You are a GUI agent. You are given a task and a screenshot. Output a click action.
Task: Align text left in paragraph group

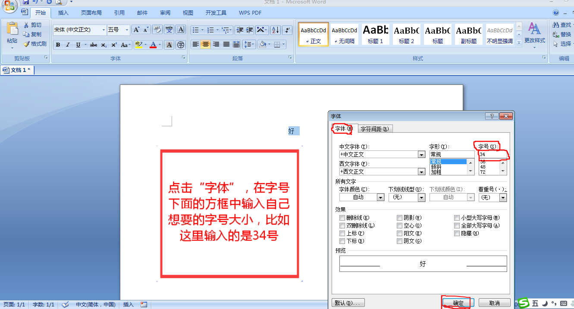[x=196, y=44]
